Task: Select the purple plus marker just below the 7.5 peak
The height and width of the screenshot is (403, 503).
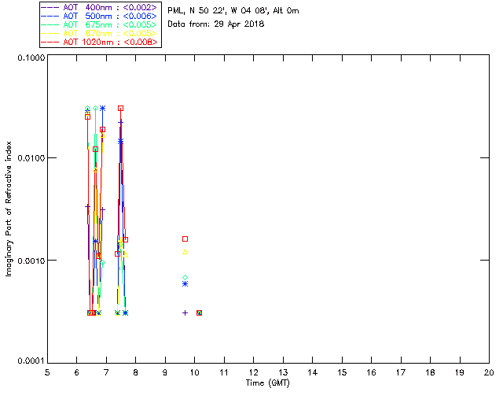Action: tap(120, 123)
